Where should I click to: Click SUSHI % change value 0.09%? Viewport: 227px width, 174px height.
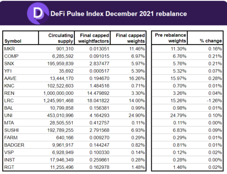click(x=215, y=130)
